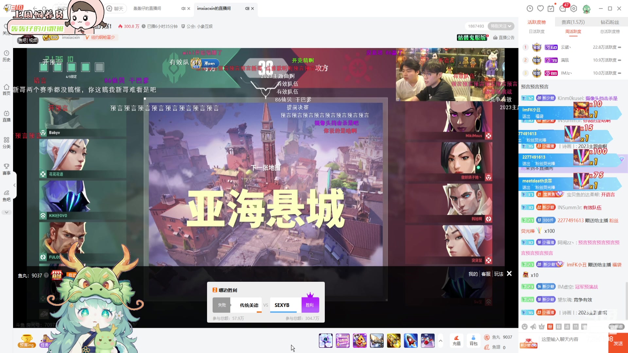Switch to the 贵宾(1.5万) tab

tap(573, 22)
